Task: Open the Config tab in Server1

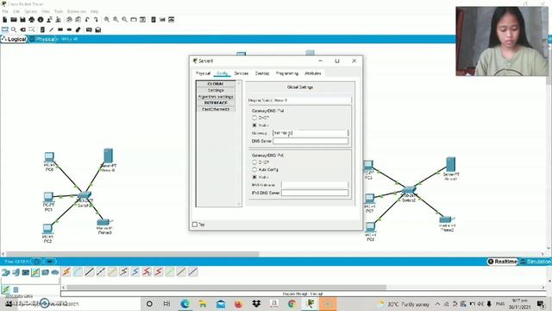Action: (223, 73)
